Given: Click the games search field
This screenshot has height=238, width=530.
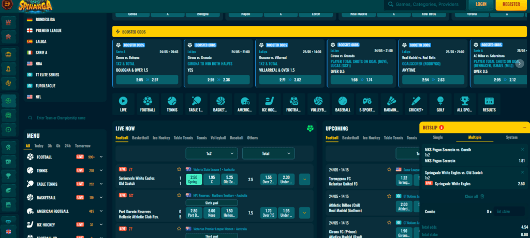Looking at the screenshot, I should click(x=424, y=4).
